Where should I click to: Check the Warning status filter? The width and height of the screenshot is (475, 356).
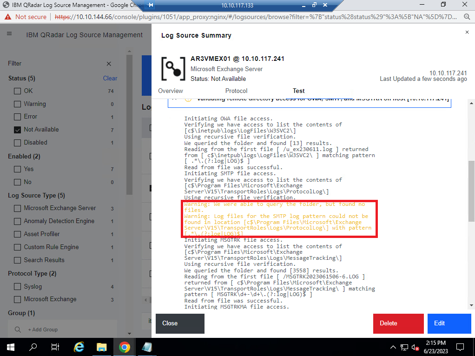click(18, 104)
